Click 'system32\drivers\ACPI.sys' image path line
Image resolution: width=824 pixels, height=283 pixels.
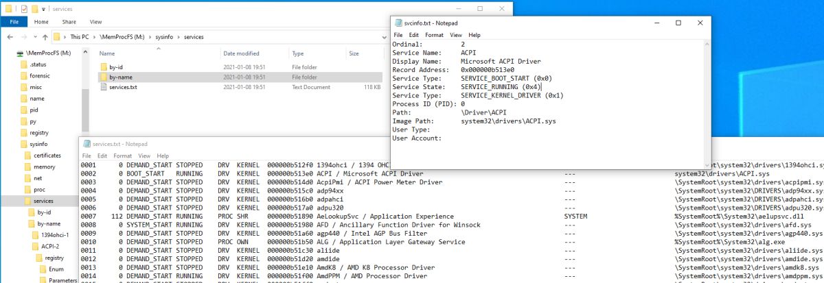pos(509,121)
